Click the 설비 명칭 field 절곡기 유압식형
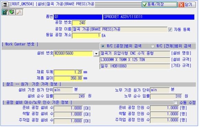This screenshot has width=199, height=127. pos(135,54)
